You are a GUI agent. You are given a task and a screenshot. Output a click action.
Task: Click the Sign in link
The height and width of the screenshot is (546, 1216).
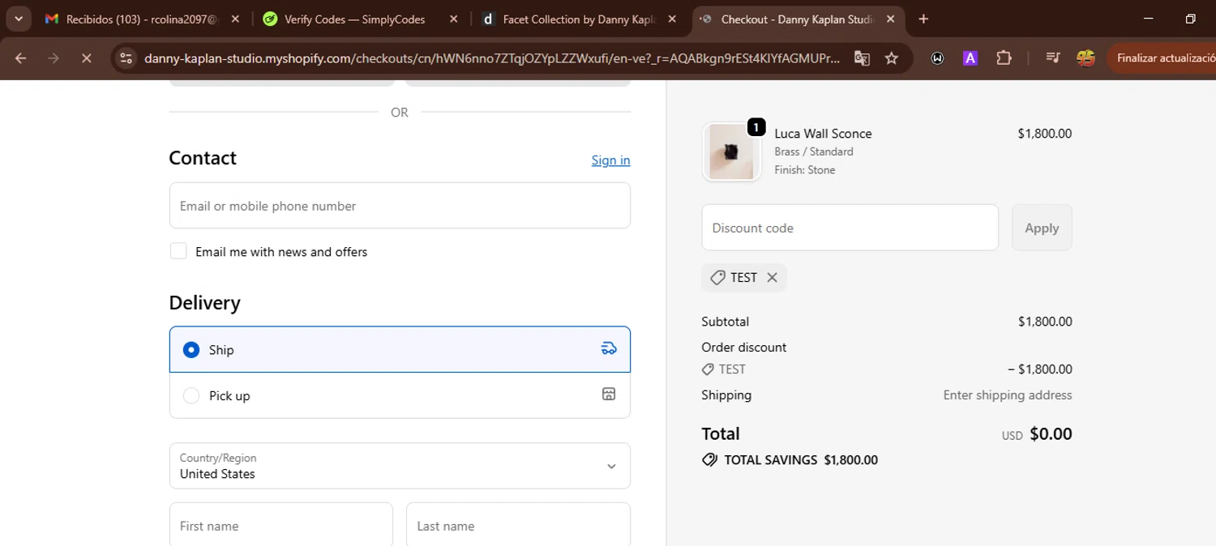point(610,160)
